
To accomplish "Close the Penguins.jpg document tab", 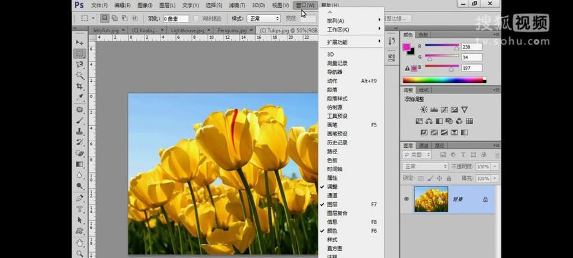I will [251, 30].
